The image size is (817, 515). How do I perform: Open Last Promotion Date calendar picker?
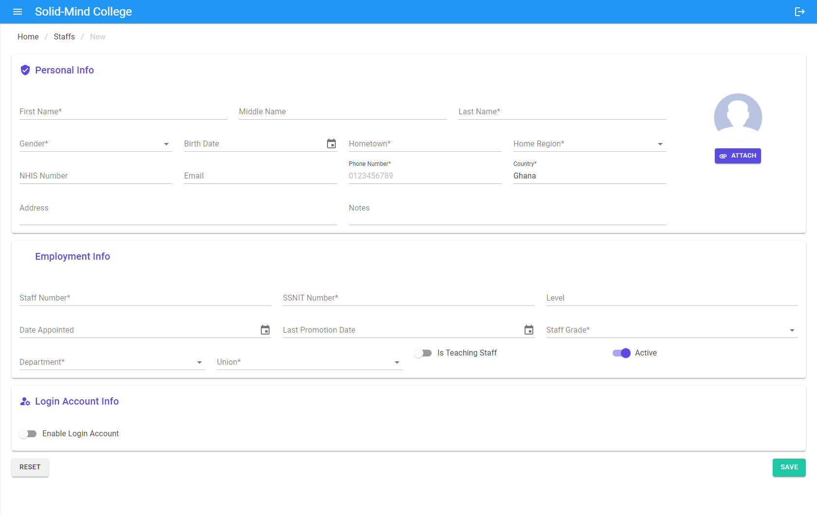tap(529, 330)
